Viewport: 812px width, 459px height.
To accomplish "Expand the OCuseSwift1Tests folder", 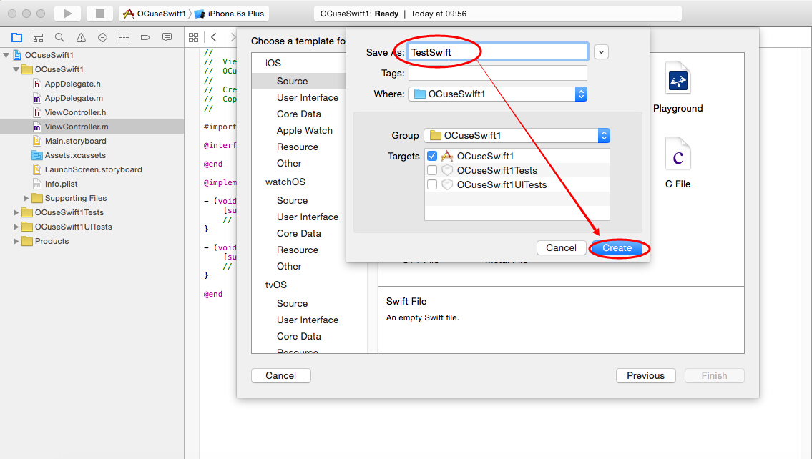I will coord(16,212).
